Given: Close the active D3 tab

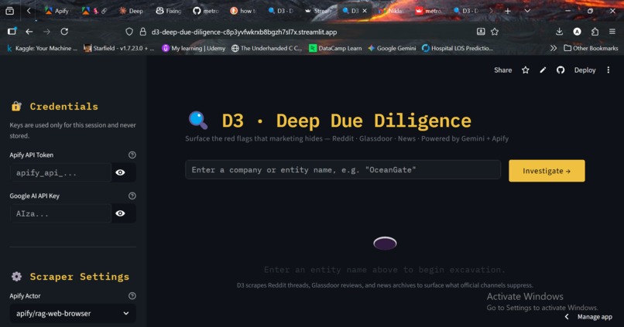Looking at the screenshot, I should pos(365,11).
